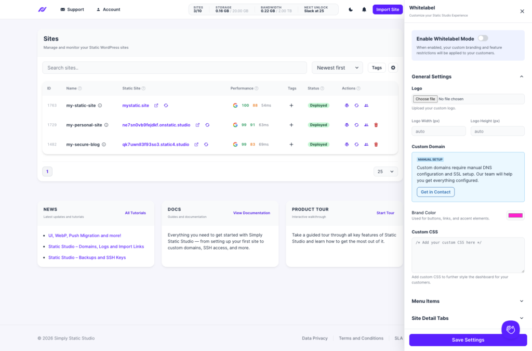Click my-secure-blog site name
The image size is (532, 351).
click(83, 144)
